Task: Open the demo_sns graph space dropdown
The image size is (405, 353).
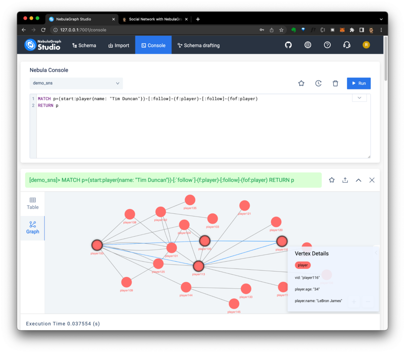Action: [76, 83]
